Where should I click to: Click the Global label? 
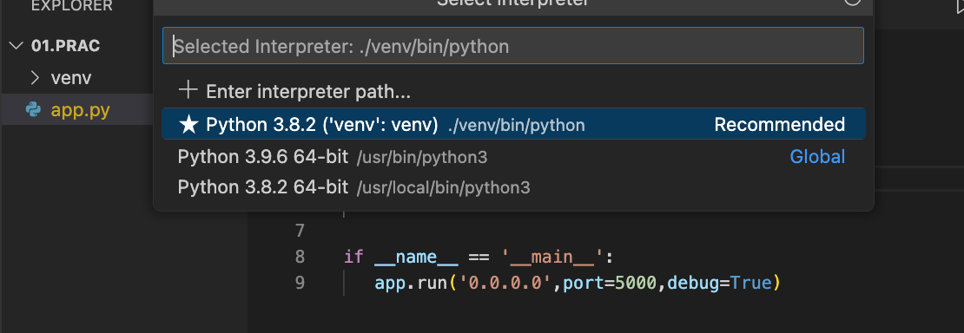click(817, 157)
